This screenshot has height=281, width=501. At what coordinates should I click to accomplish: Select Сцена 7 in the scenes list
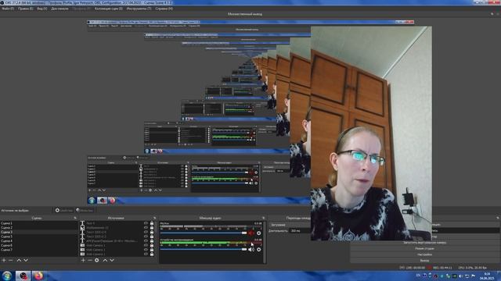(x=39, y=250)
